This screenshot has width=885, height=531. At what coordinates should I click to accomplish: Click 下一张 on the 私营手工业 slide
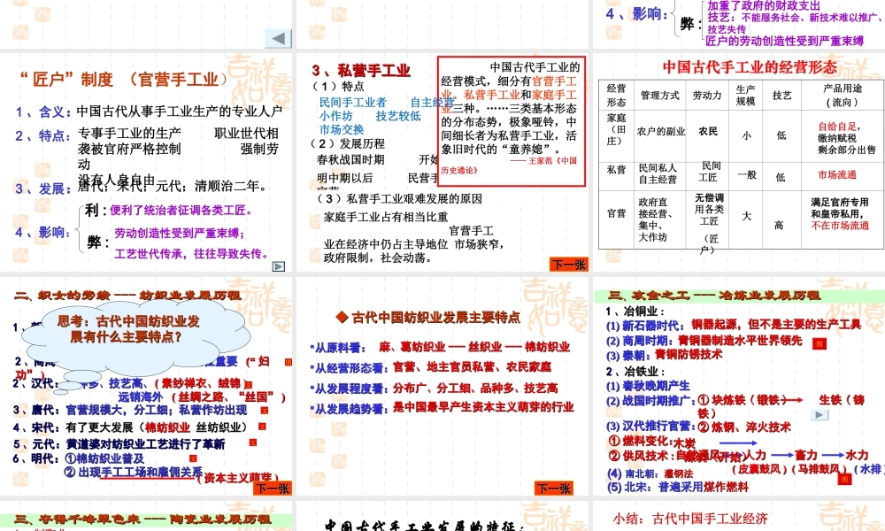coord(568,265)
